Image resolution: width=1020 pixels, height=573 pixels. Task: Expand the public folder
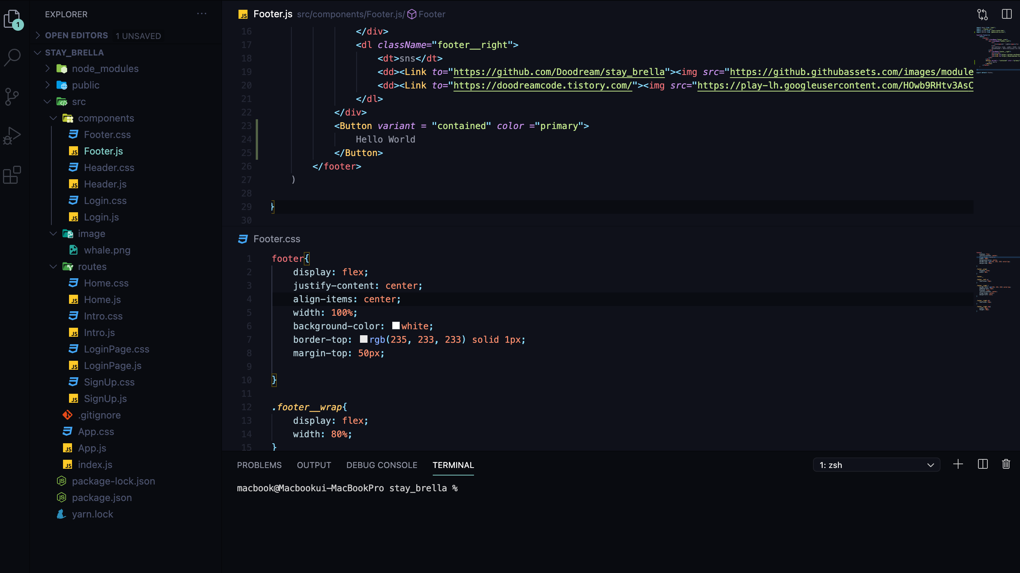tap(48, 85)
